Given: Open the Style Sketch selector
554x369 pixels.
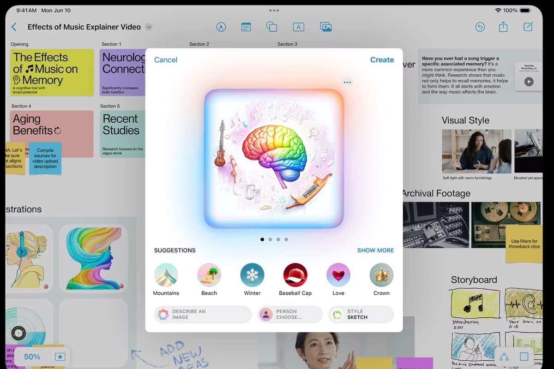Looking at the screenshot, I should [x=361, y=314].
